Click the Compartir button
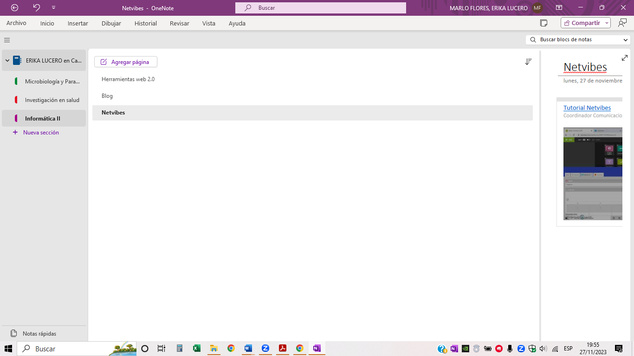The image size is (634, 356). (x=582, y=23)
